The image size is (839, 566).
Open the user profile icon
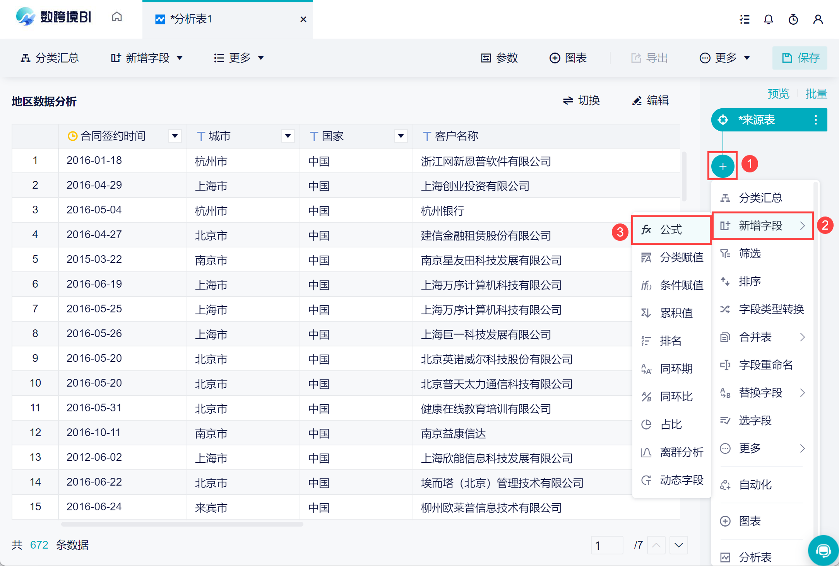(x=818, y=19)
